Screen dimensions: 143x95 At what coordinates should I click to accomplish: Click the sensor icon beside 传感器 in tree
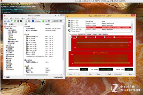coord(9,43)
